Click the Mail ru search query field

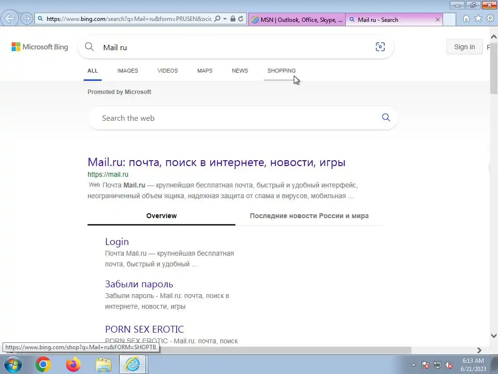pyautogui.click(x=235, y=47)
